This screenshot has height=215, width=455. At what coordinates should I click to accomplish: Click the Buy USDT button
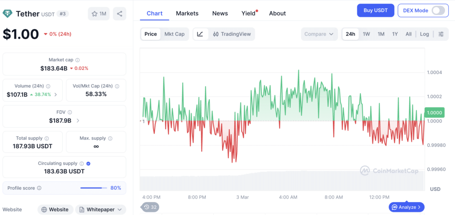point(376,11)
